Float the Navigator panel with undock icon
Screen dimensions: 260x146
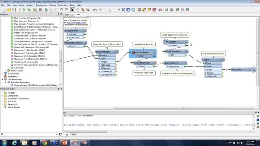[58, 14]
